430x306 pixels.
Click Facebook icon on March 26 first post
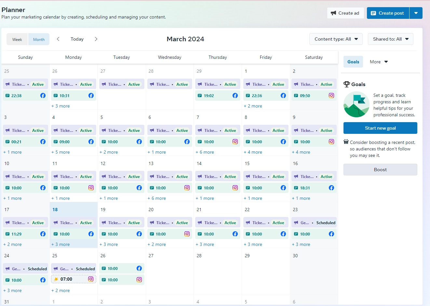point(139,268)
